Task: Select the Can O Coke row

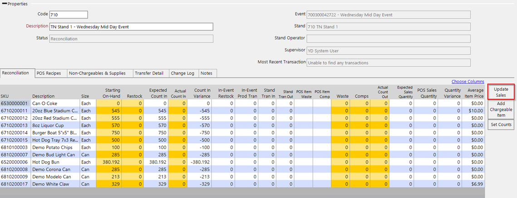Action: pos(45,104)
